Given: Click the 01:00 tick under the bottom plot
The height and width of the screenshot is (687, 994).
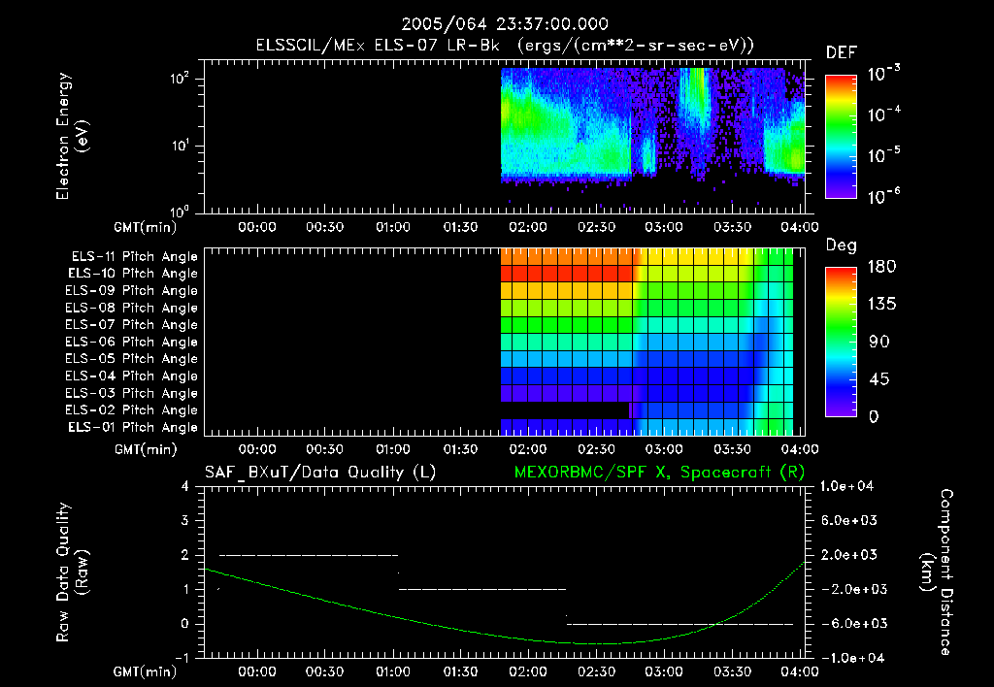Looking at the screenshot, I should pyautogui.click(x=393, y=671).
